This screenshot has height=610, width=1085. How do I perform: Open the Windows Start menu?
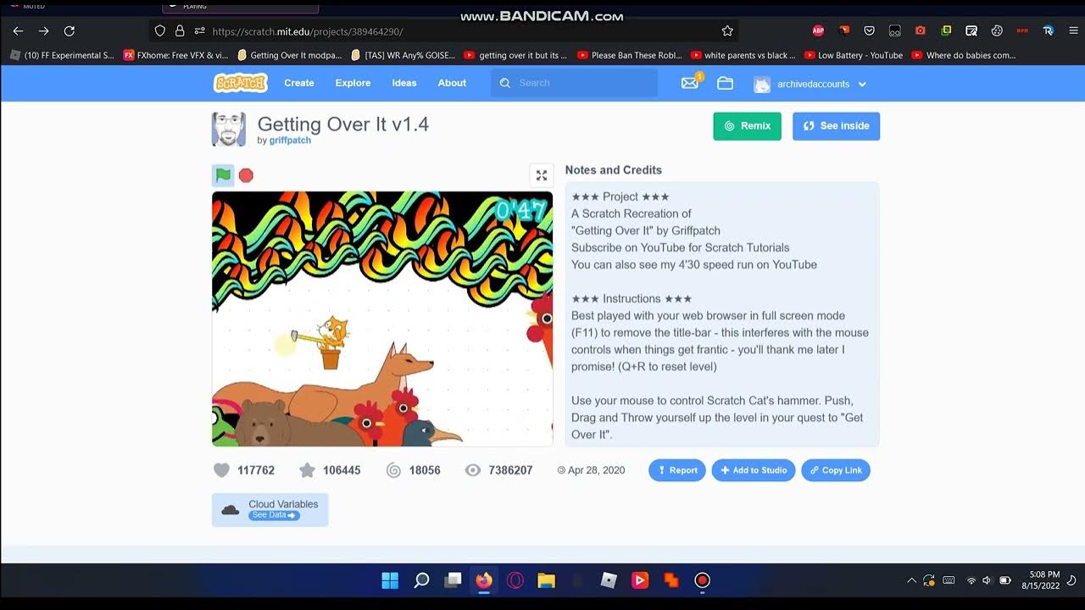[390, 580]
